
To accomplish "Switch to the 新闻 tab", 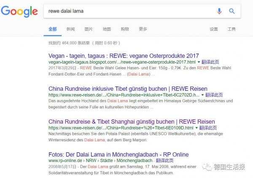I will [x=71, y=29].
